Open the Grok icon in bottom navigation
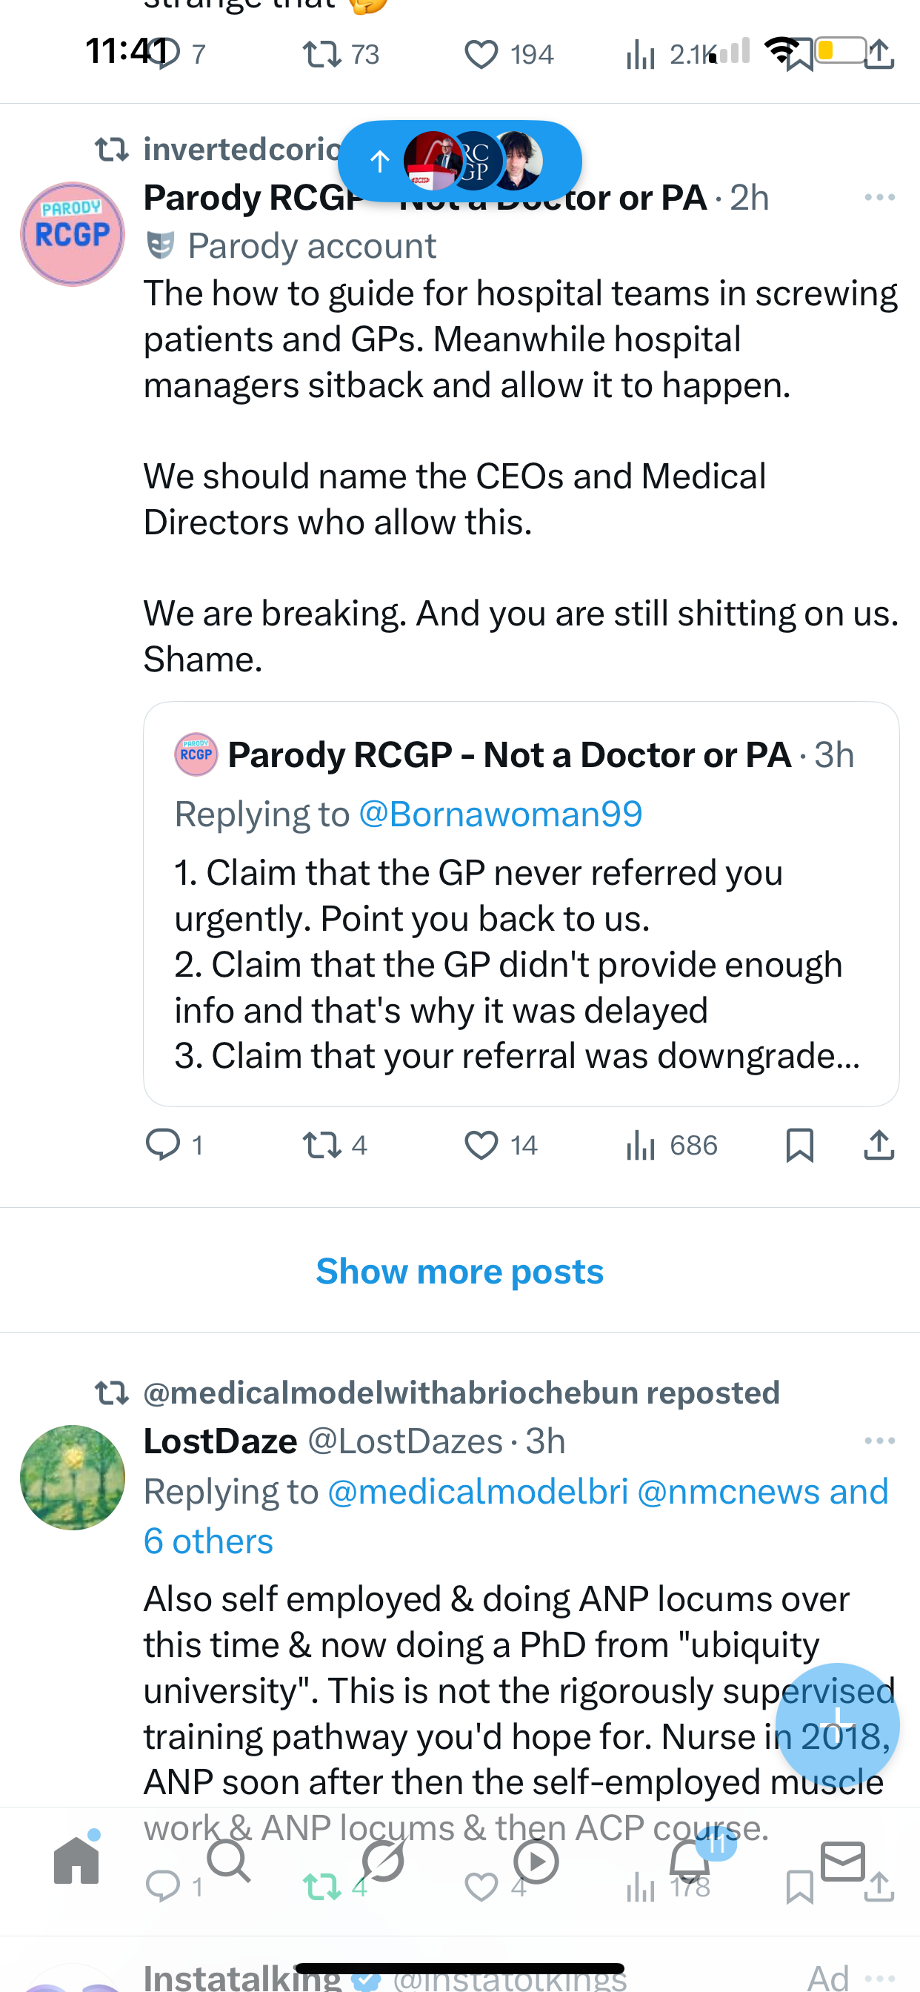The height and width of the screenshot is (1992, 920). (x=383, y=1860)
